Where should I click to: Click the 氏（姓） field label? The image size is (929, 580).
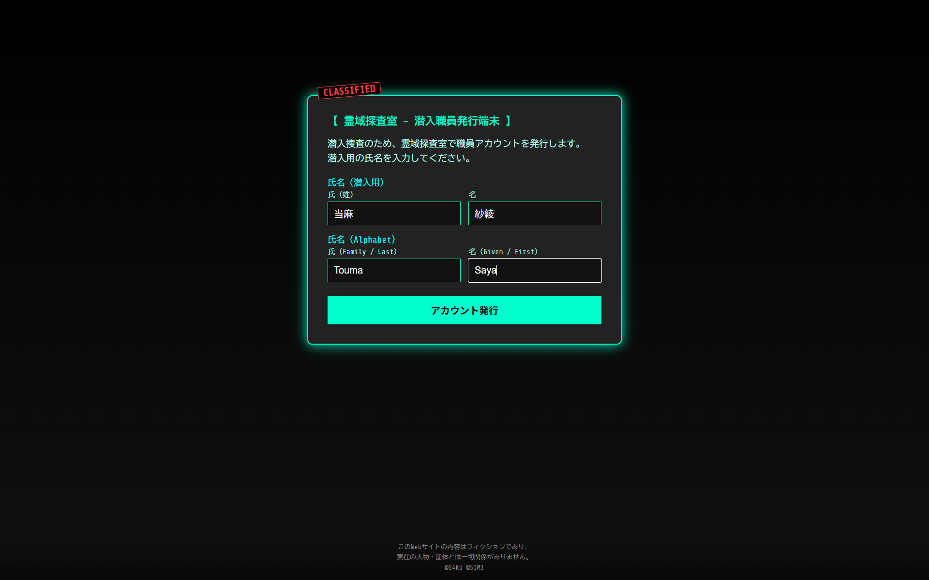tap(341, 194)
